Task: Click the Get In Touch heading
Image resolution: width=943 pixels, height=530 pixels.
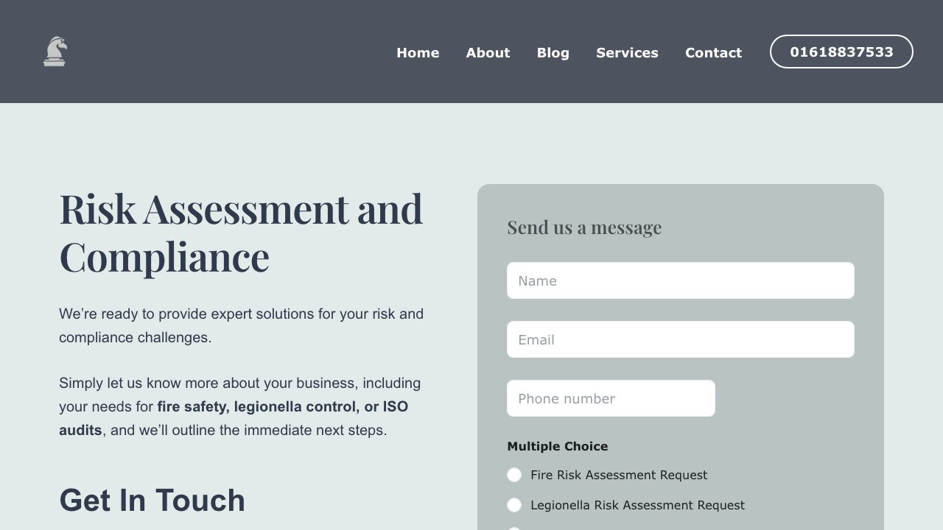Action: click(152, 501)
